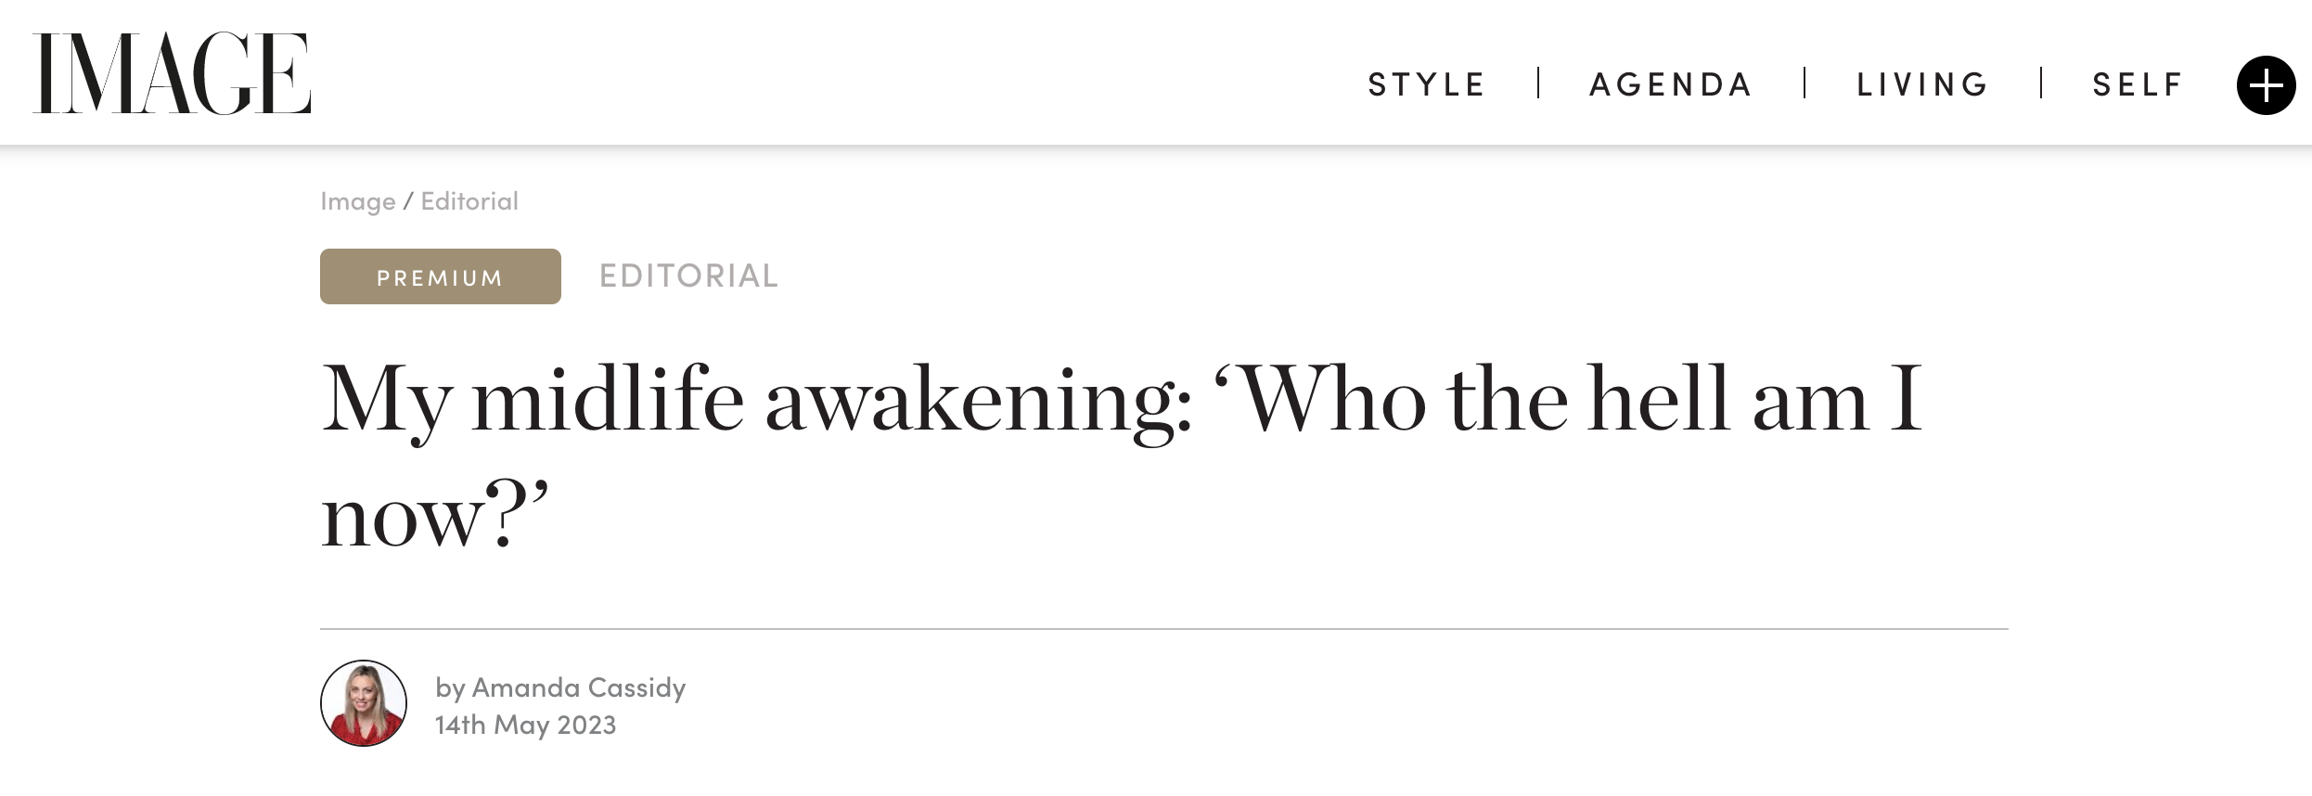Open the grey EDITORIAL category label
Image resolution: width=2312 pixels, height=796 pixels.
click(x=688, y=276)
